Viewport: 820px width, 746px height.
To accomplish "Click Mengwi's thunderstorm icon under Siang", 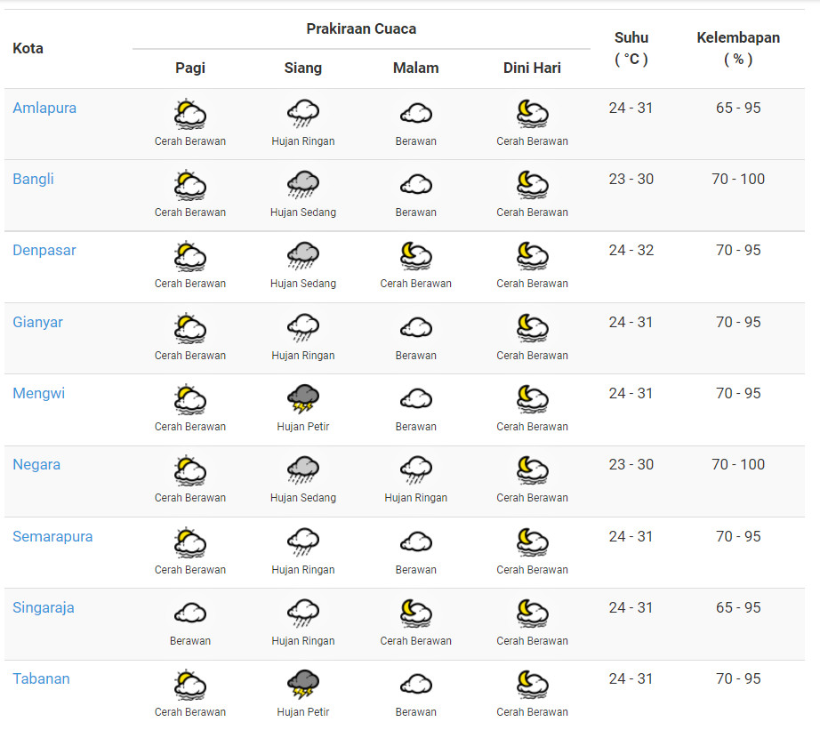I will 303,399.
